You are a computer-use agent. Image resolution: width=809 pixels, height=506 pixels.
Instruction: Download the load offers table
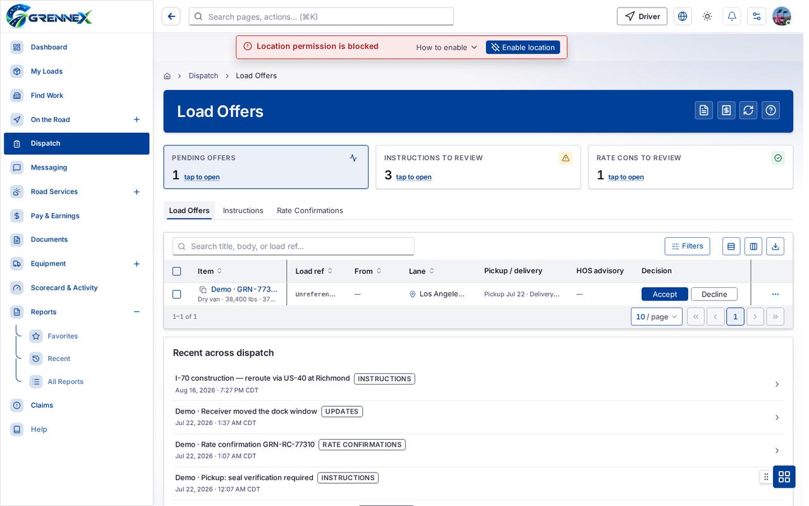[x=776, y=246]
